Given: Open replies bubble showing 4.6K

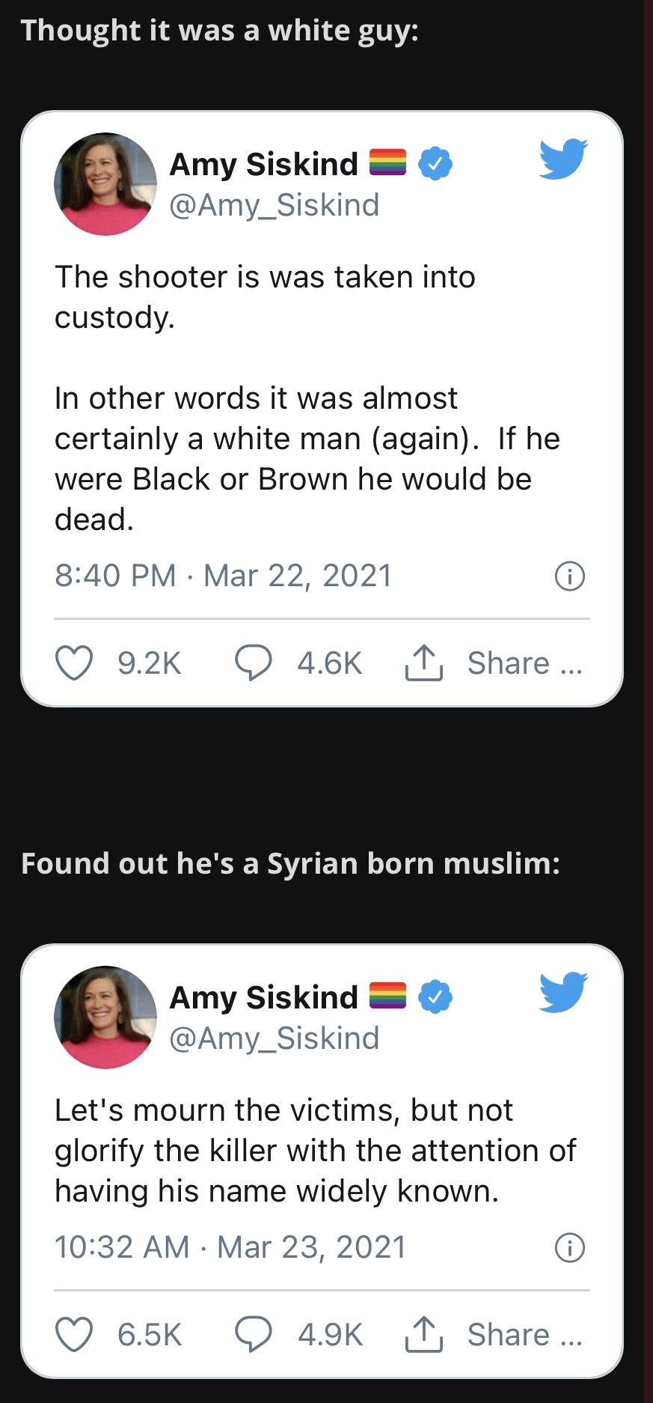Looking at the screenshot, I should coord(254,663).
